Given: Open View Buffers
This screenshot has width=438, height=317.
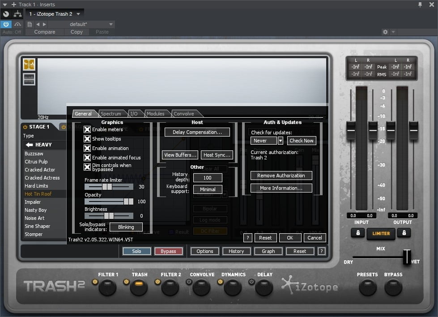Looking at the screenshot, I should point(180,155).
